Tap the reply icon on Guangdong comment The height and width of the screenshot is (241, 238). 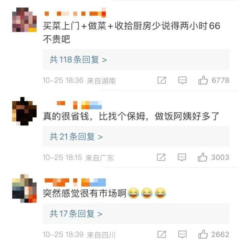point(182,157)
